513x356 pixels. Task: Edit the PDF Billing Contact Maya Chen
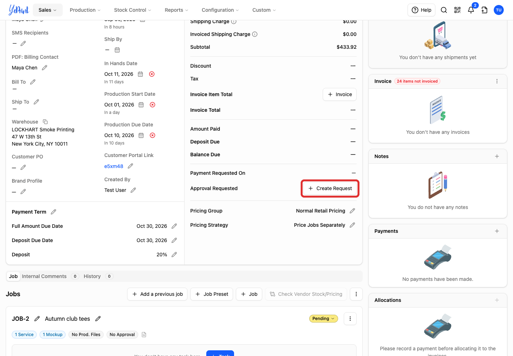45,68
